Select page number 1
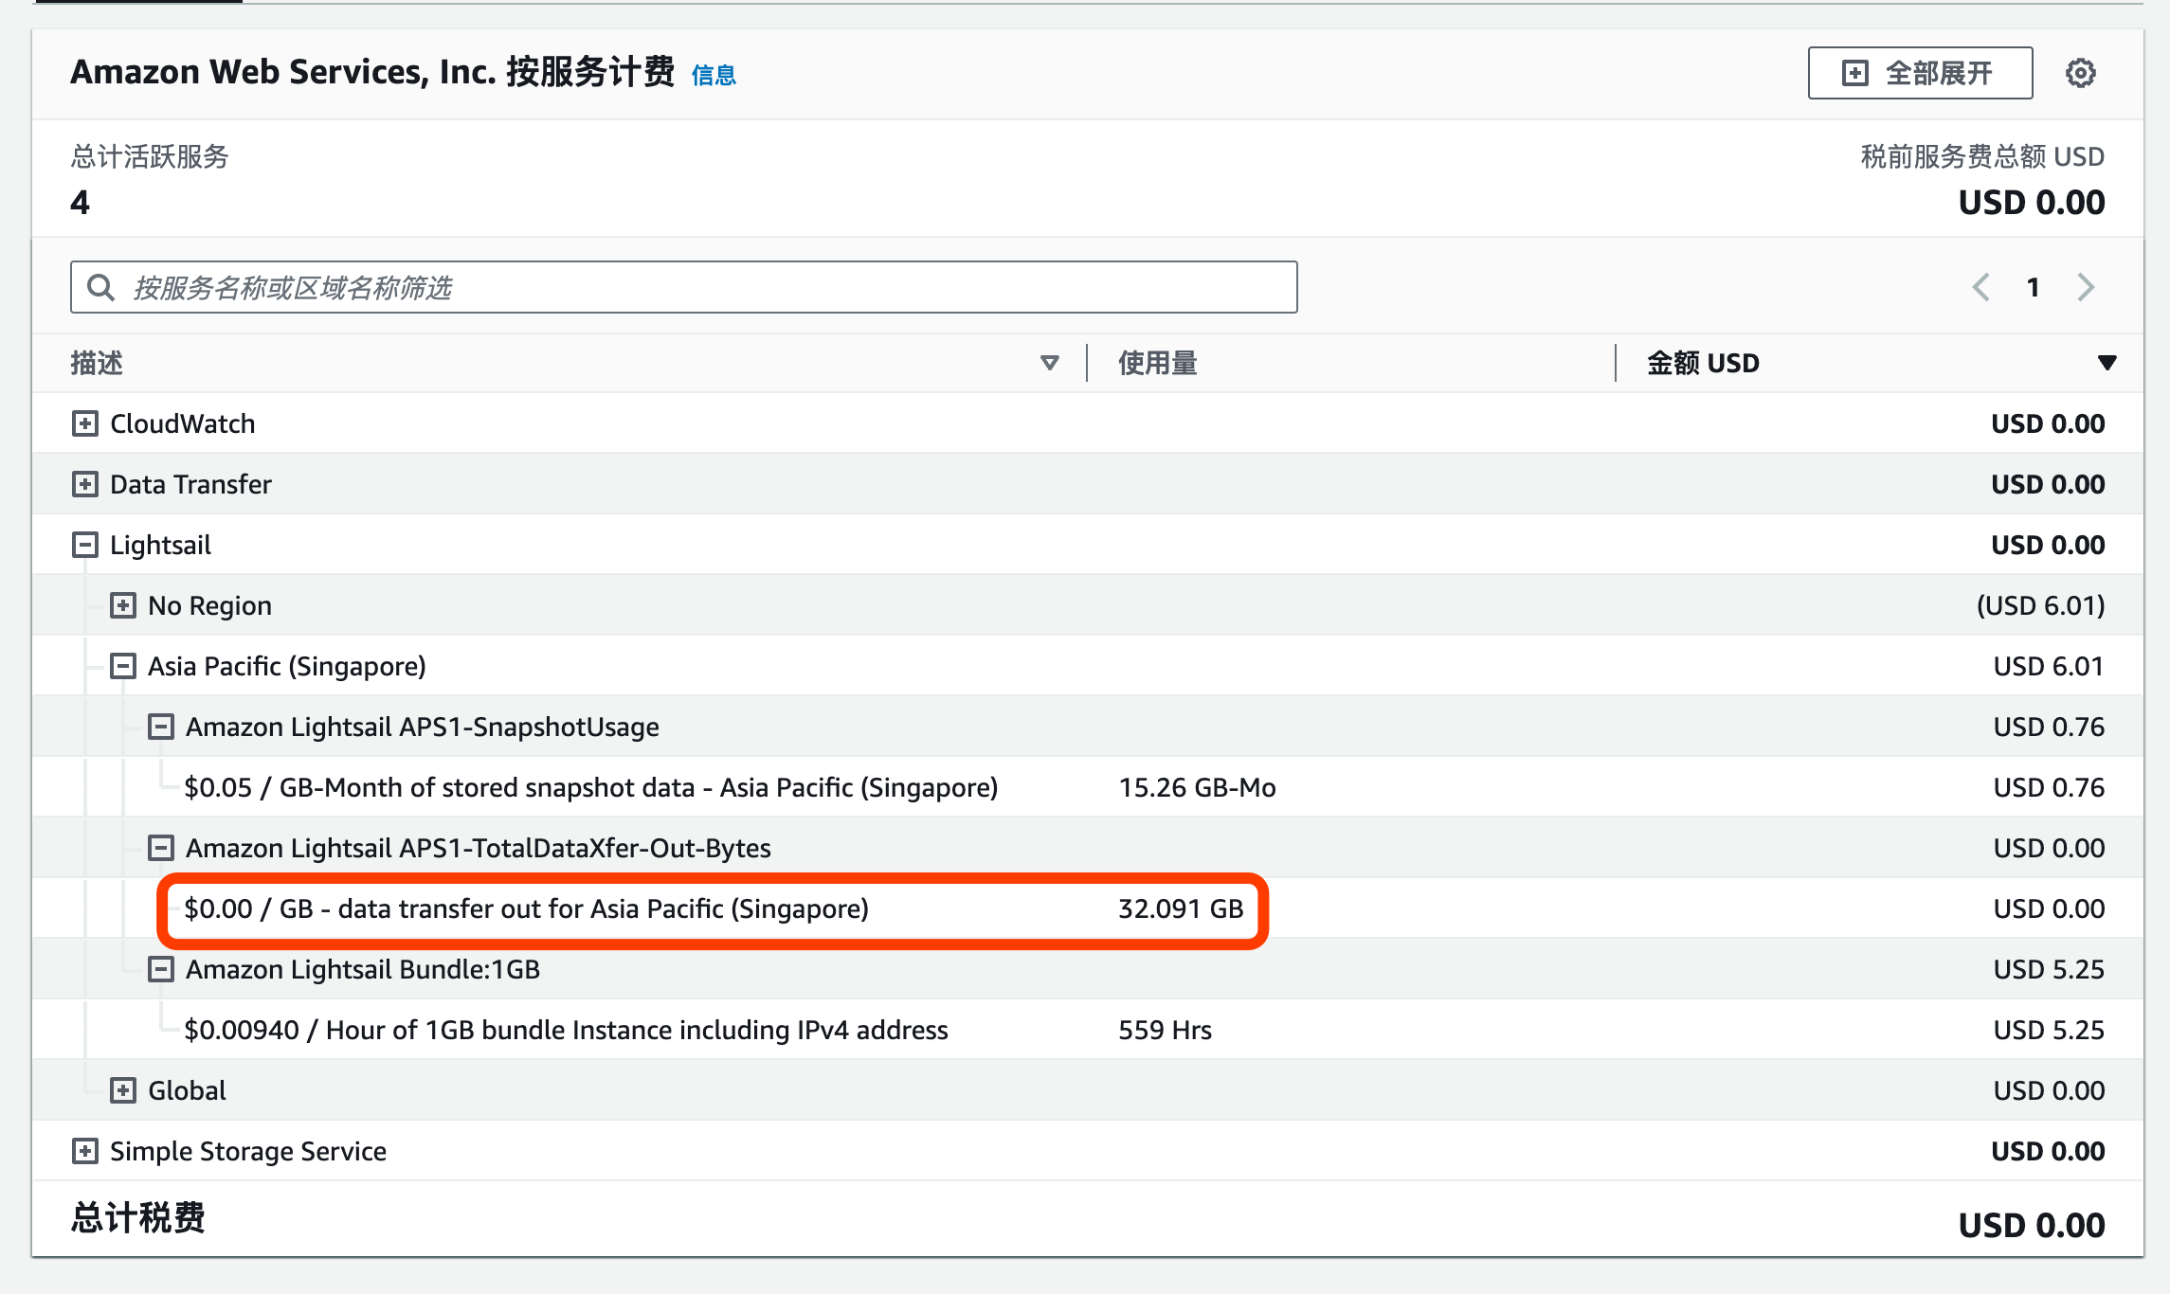2170x1294 pixels. pyautogui.click(x=2033, y=287)
